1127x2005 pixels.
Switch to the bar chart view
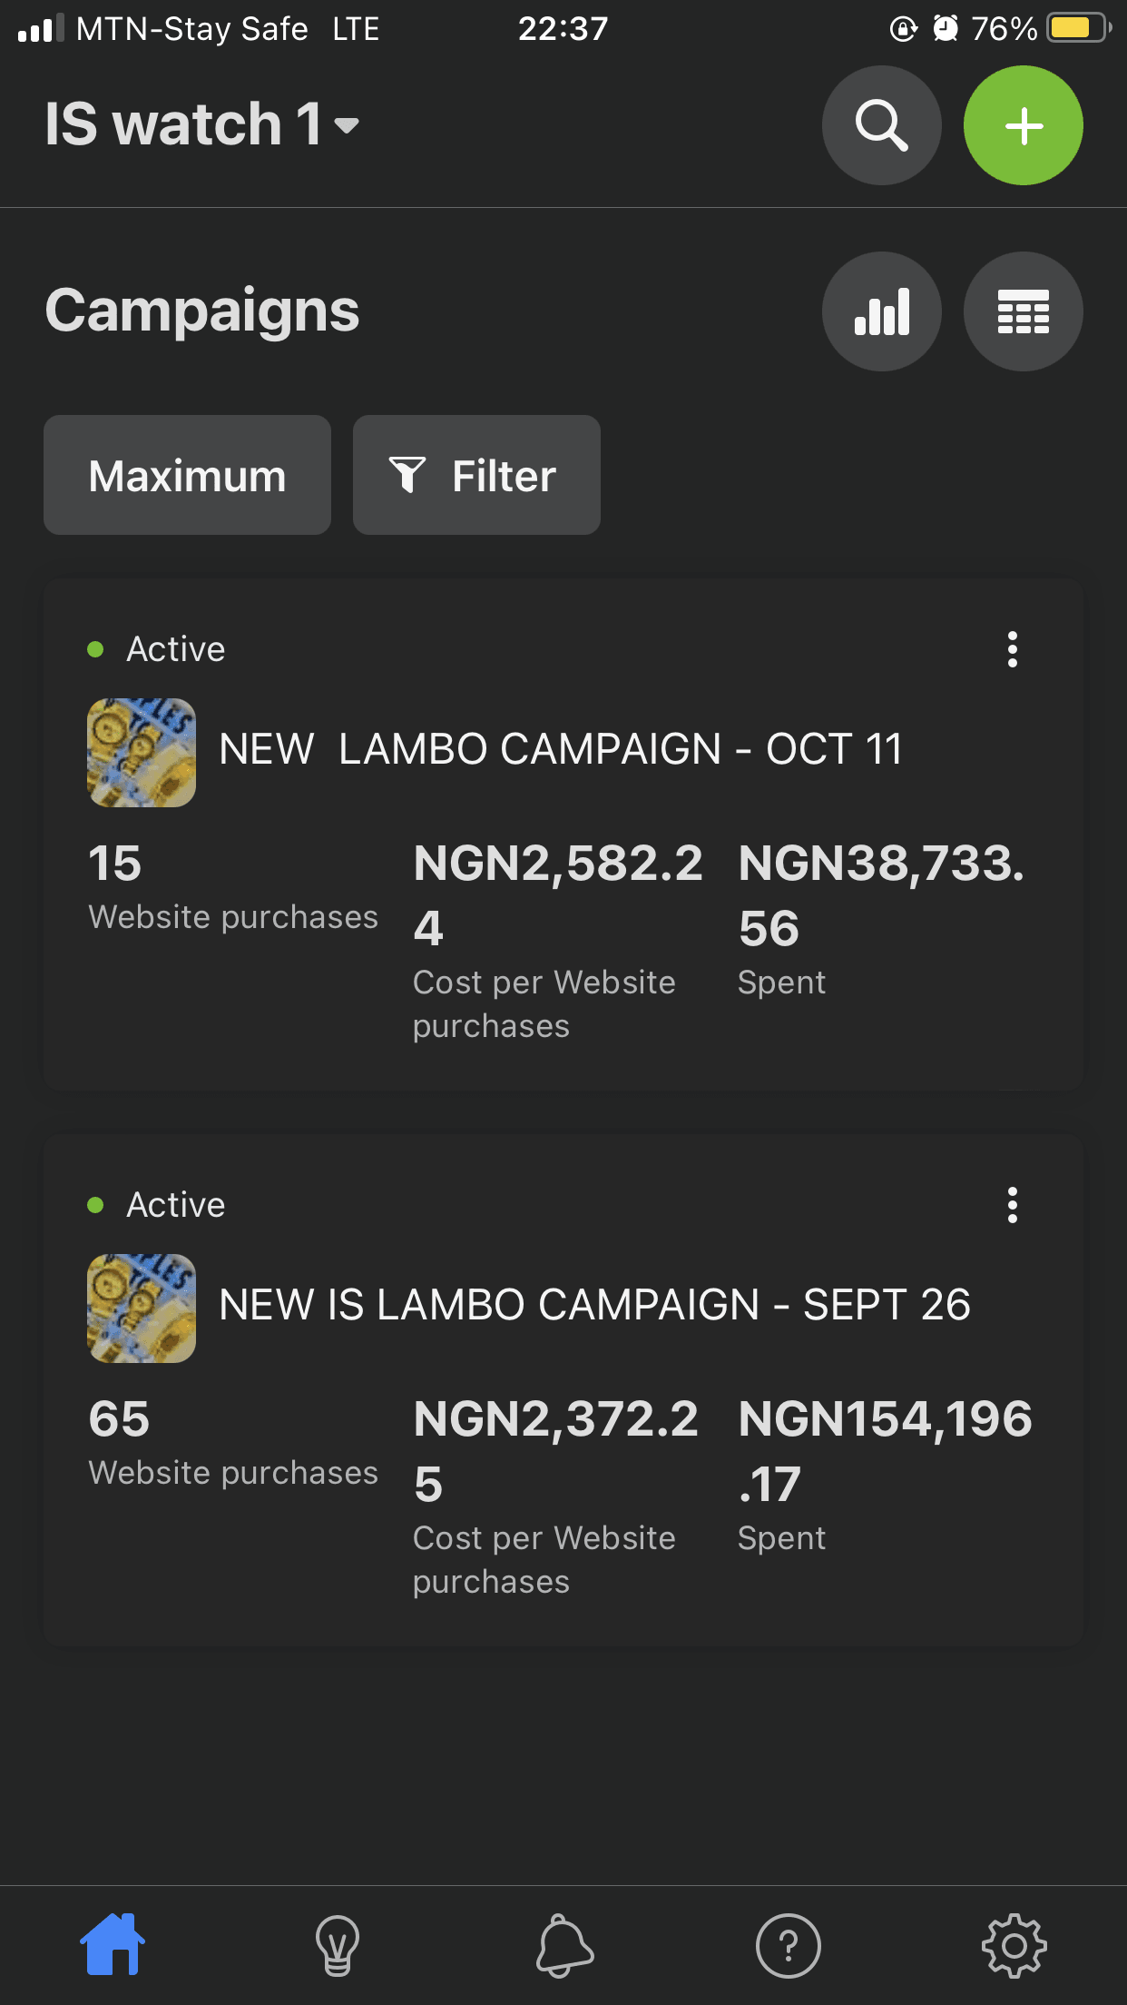pyautogui.click(x=881, y=311)
